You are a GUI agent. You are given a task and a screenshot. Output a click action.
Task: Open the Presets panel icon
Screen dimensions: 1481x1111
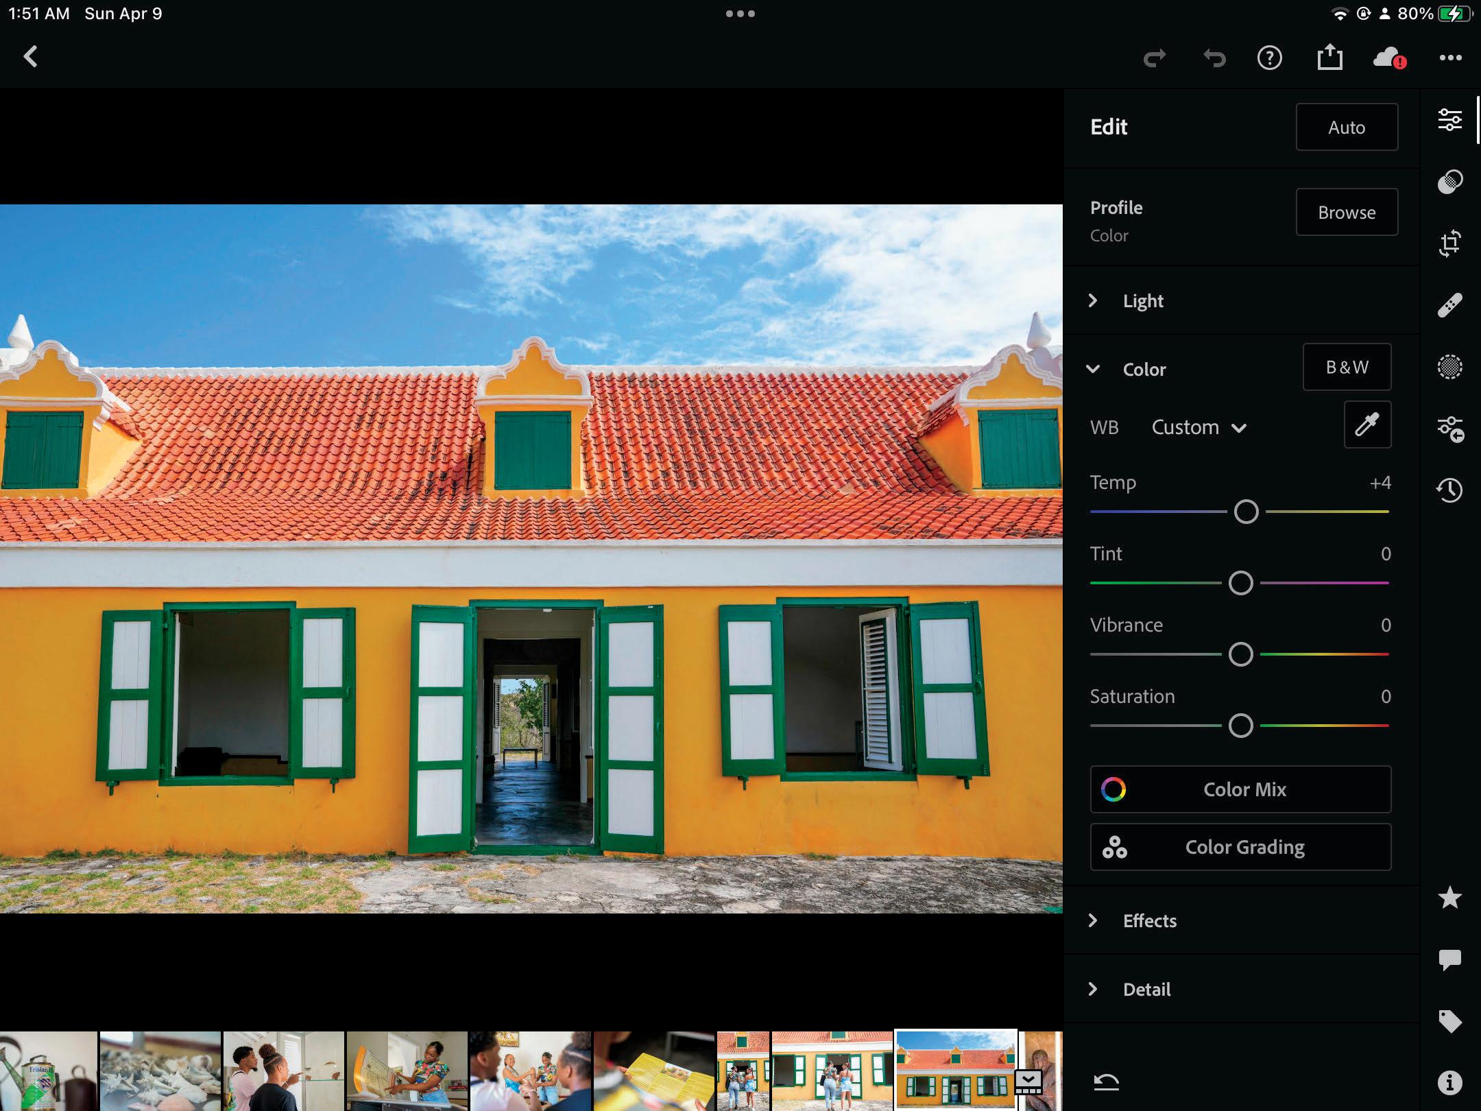[1449, 182]
